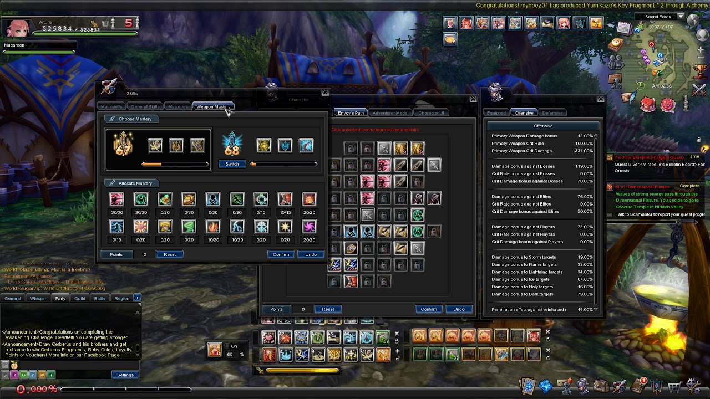This screenshot has width=710, height=399.
Task: Select the green tornado storm mastery icon
Action: (189, 227)
